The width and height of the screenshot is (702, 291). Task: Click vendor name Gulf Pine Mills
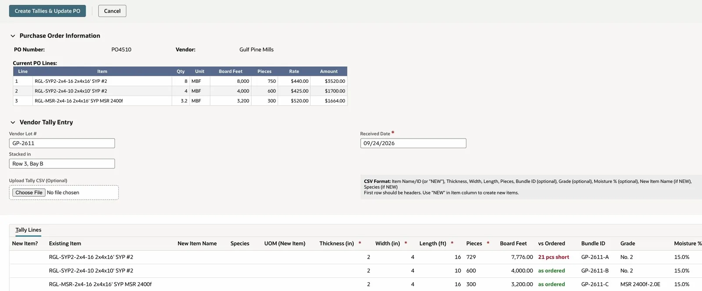[256, 50]
